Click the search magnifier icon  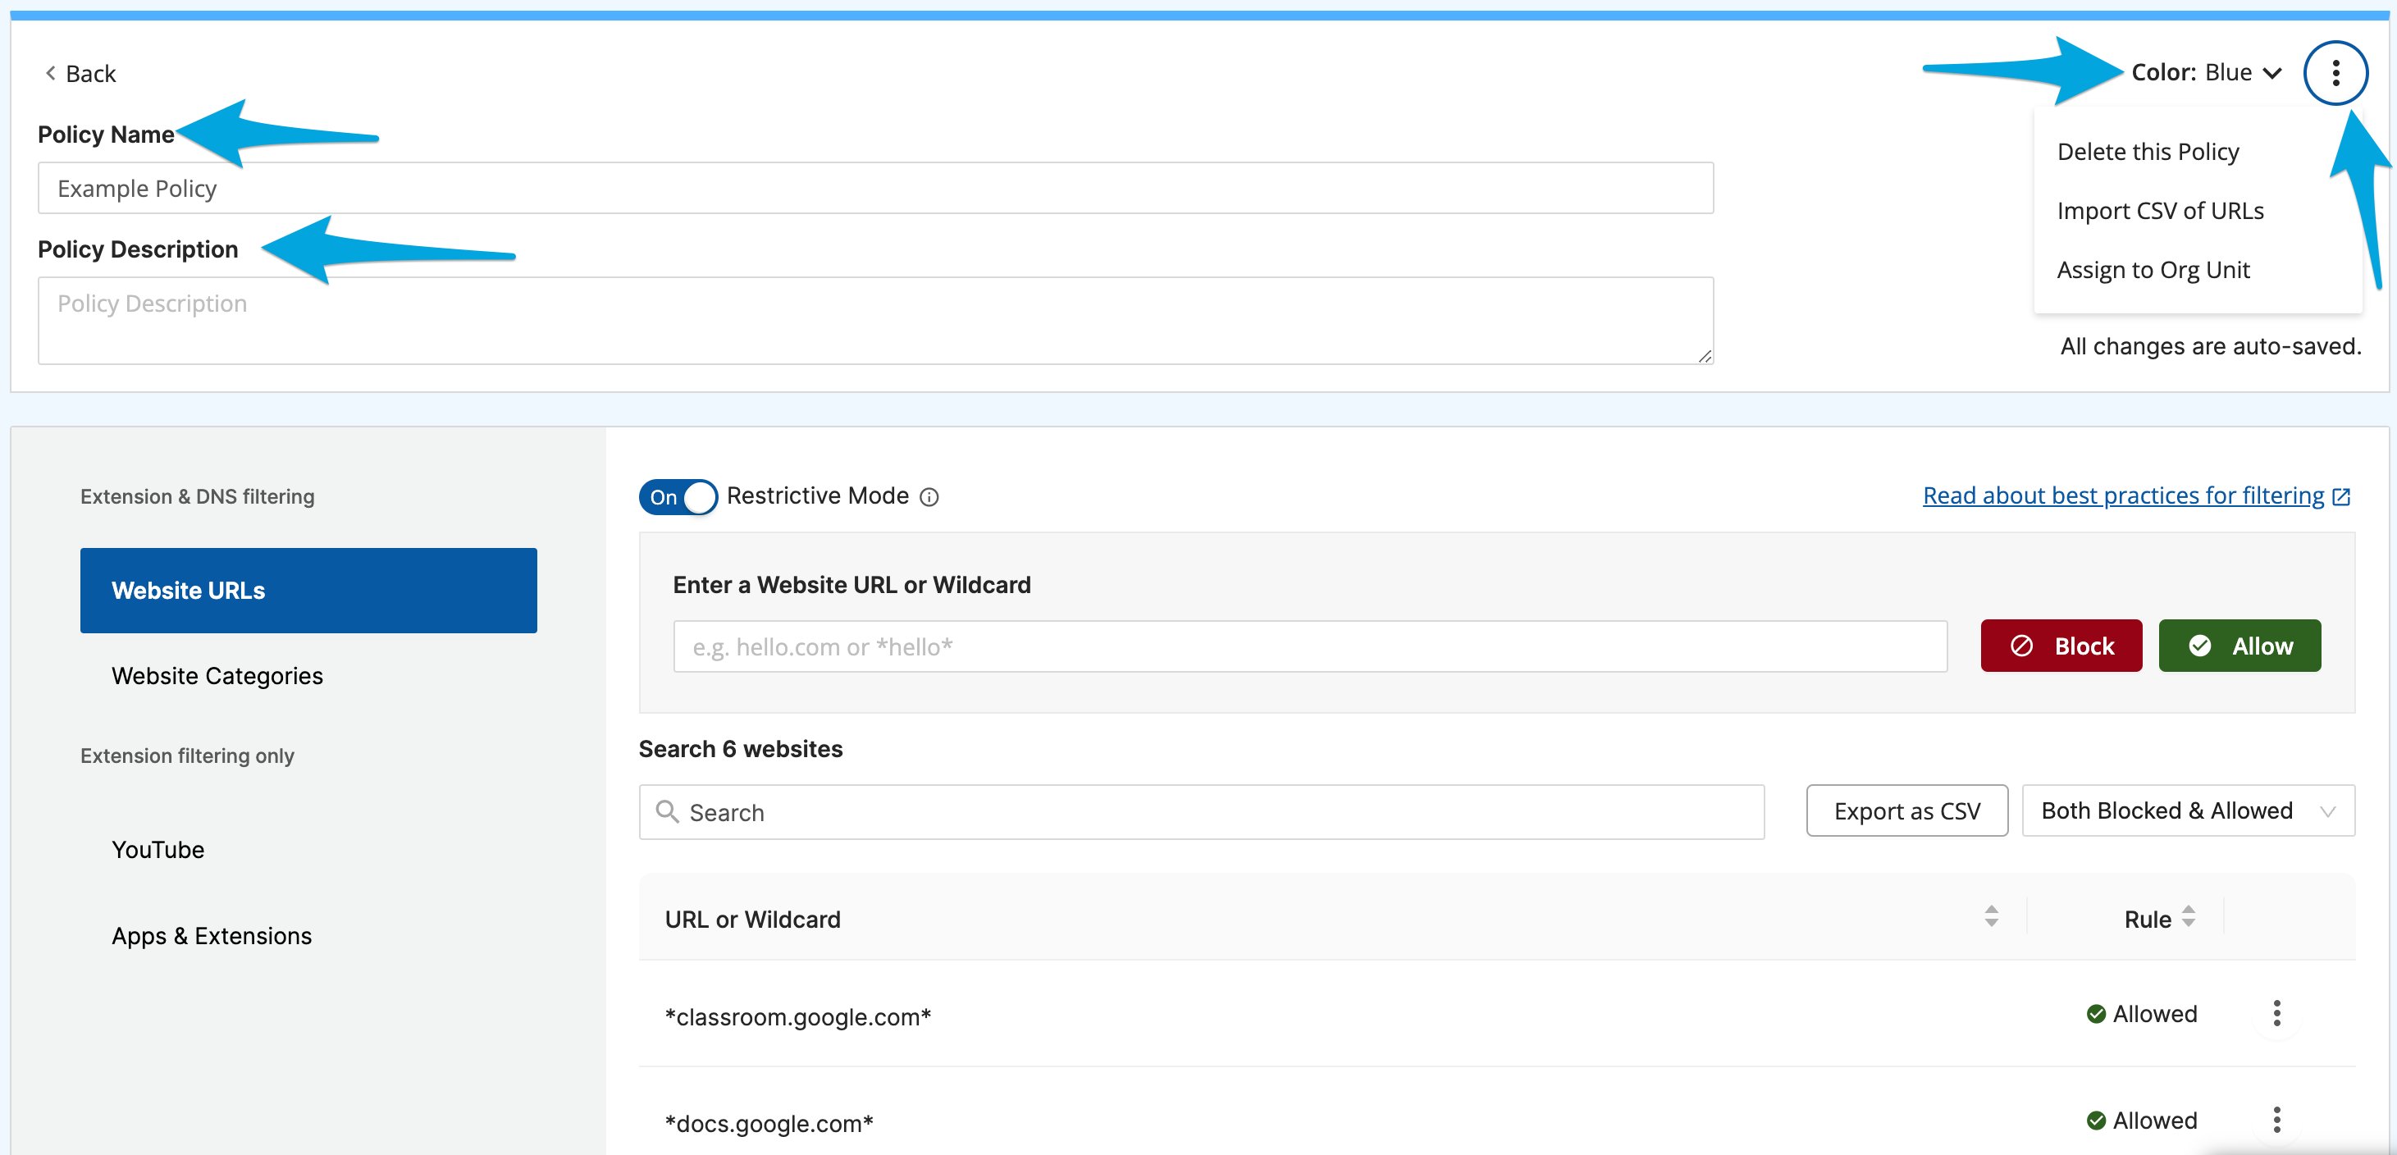click(x=666, y=811)
